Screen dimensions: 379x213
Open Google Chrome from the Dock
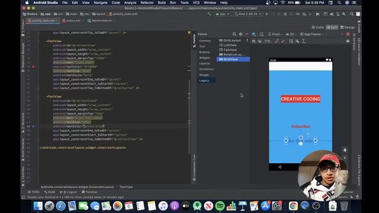[293, 206]
